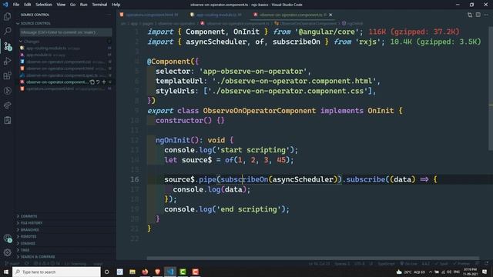Open Run and Debug view

7,61
